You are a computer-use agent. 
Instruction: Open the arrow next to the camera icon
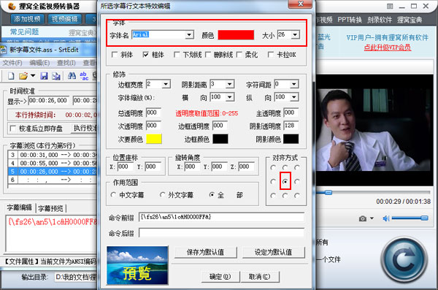[372, 218]
